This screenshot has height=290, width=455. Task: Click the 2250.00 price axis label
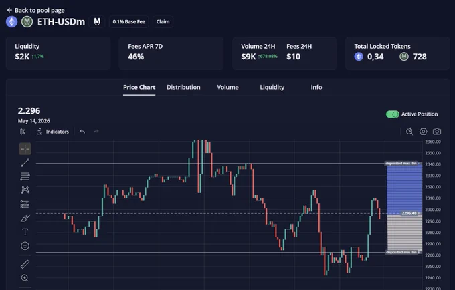(433, 266)
